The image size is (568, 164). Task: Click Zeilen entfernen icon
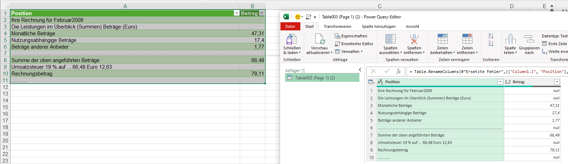[467, 39]
